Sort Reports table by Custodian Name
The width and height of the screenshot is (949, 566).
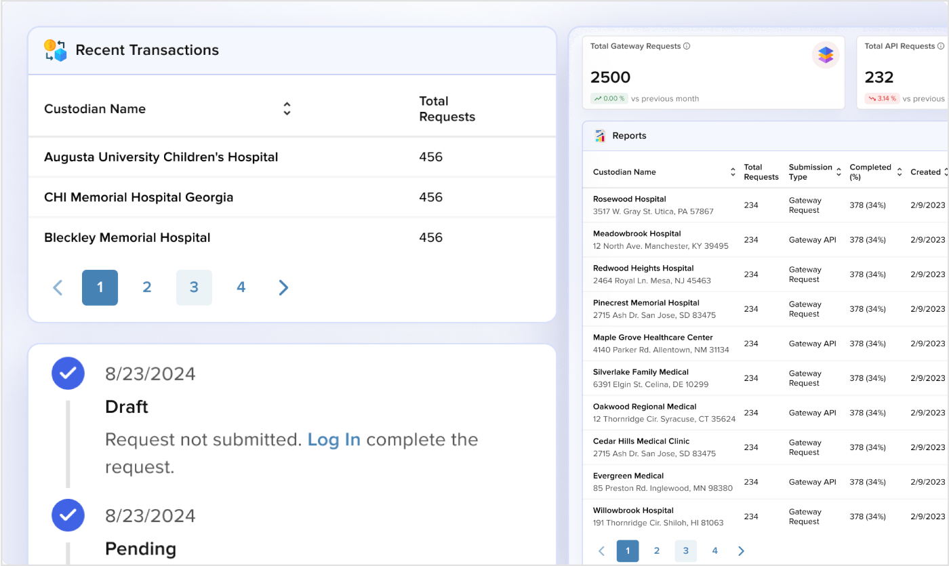pos(733,172)
